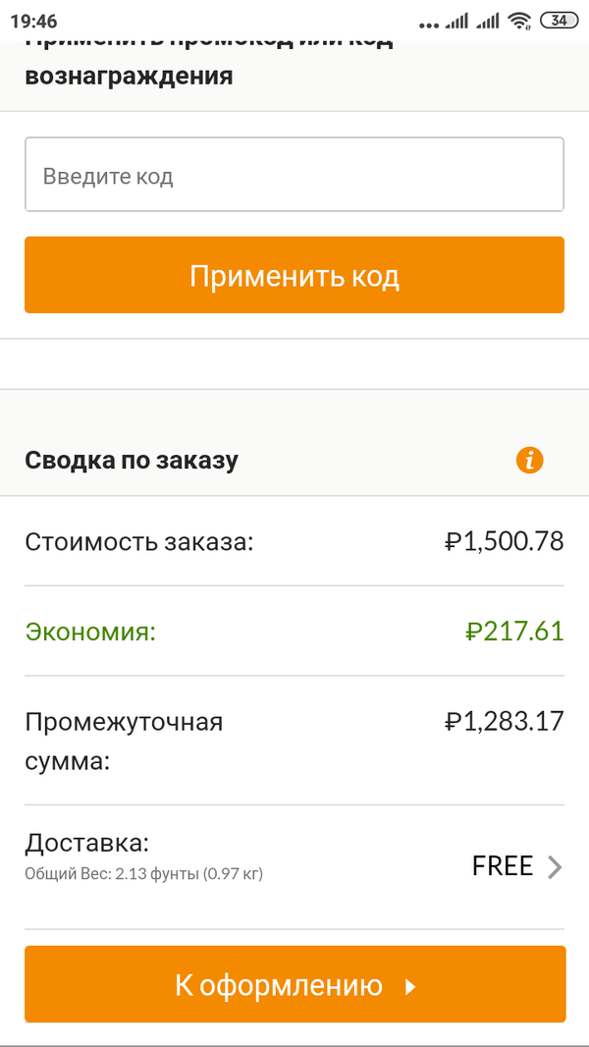Tap the battery indicator showing 34
The image size is (589, 1047).
point(559,21)
